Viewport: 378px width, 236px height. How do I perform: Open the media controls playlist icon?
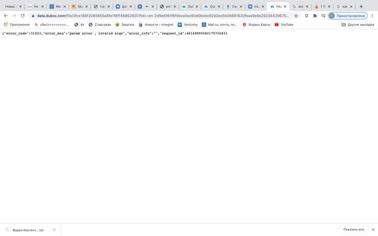click(x=323, y=16)
